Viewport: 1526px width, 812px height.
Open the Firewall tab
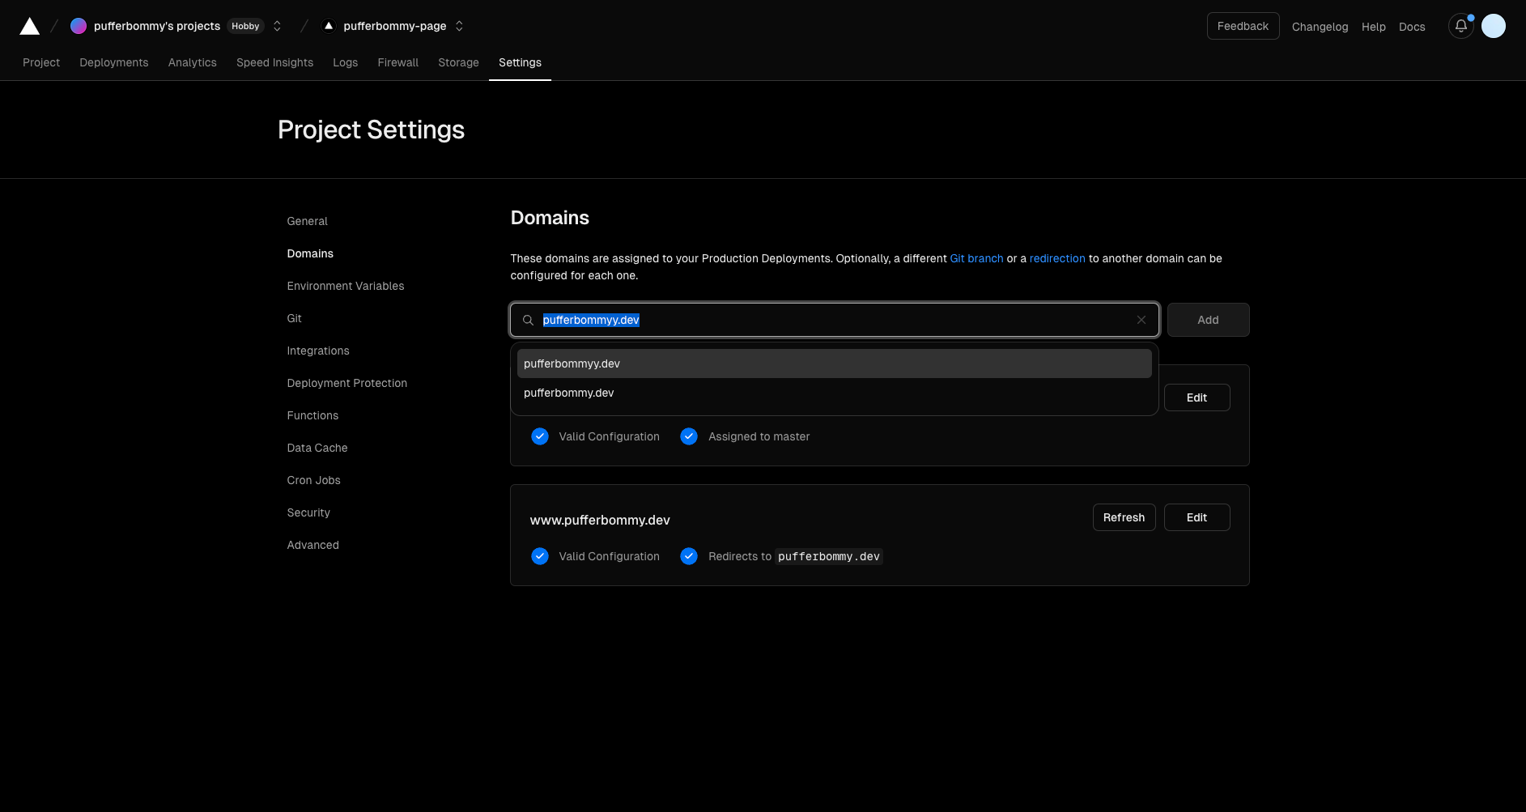tap(398, 62)
